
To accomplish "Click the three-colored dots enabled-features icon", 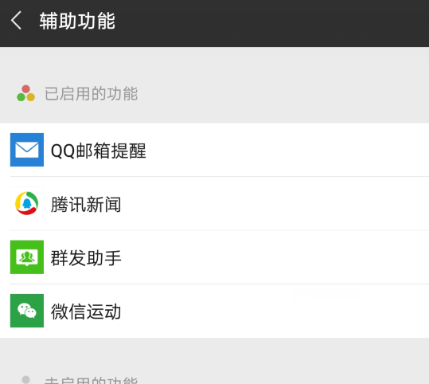I will (25, 93).
